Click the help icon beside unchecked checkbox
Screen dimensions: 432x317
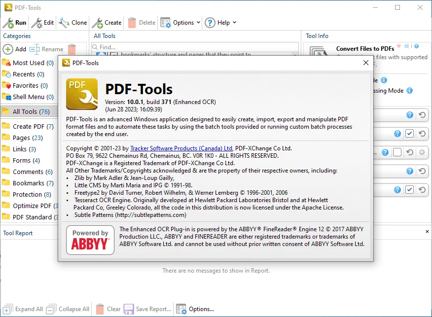pyautogui.click(x=385, y=152)
